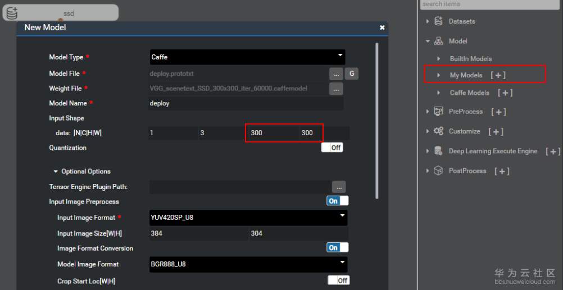Click the Weight File path field

238,89
